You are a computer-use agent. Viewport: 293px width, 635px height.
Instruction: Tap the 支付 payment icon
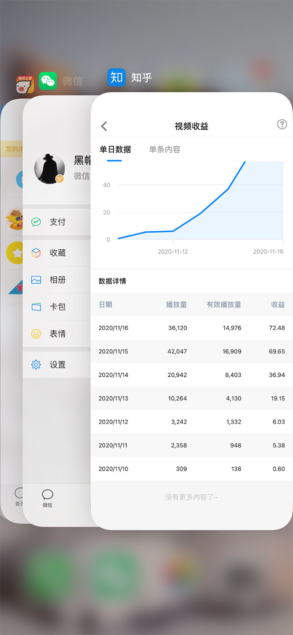pos(36,222)
